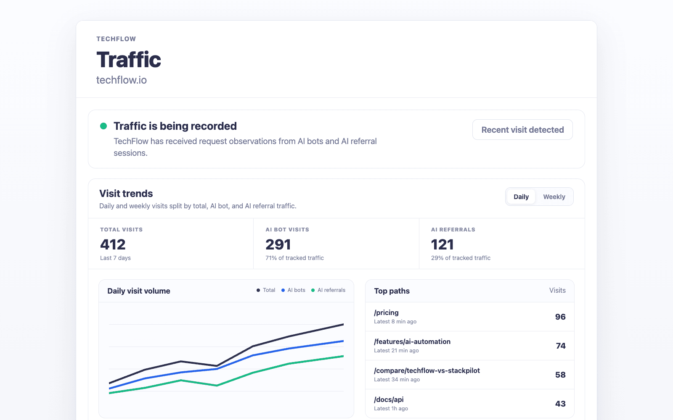Click the "71% of tracked traffic" text
This screenshot has width=673, height=420.
pos(294,258)
